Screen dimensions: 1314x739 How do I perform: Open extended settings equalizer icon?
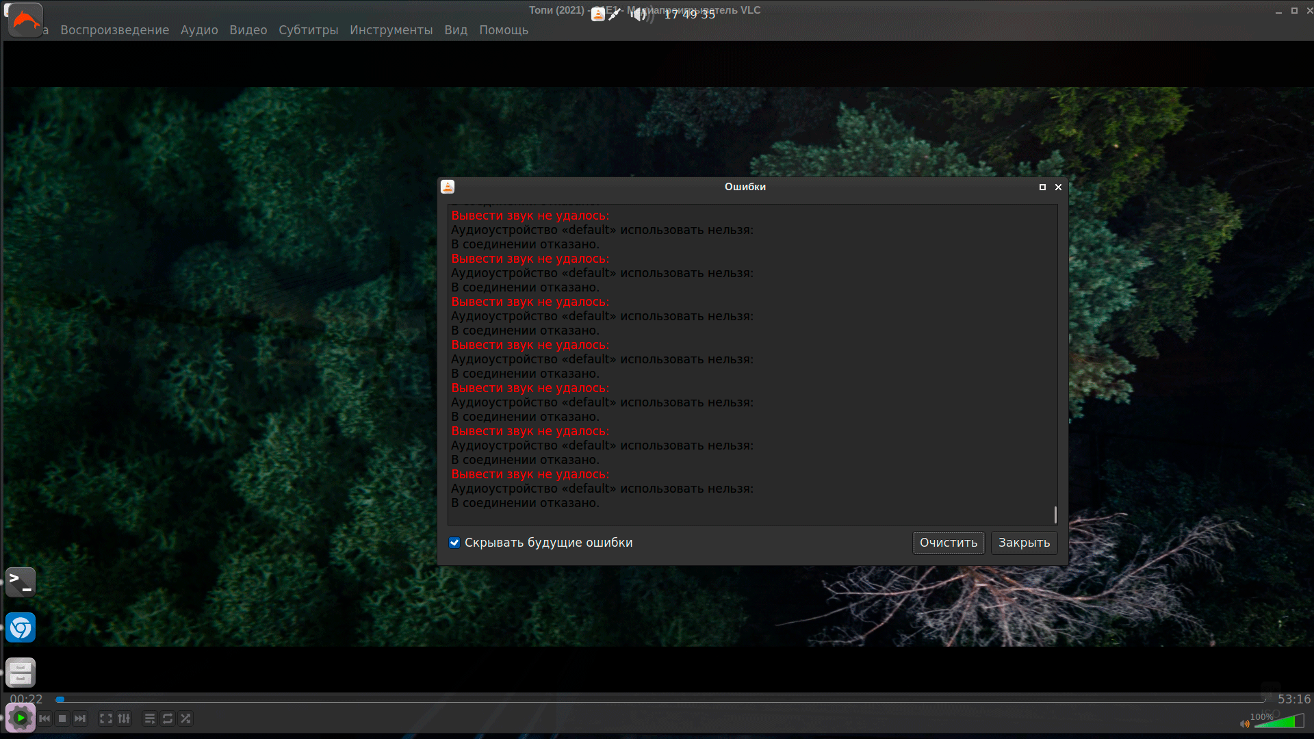coord(124,718)
